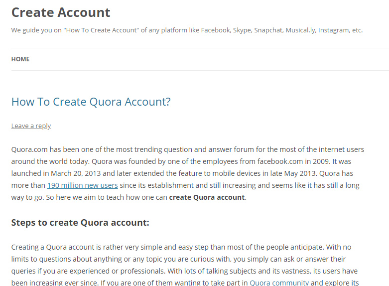Click the "Leave a reply" link
Image resolution: width=389 pixels, height=286 pixels.
click(x=31, y=126)
